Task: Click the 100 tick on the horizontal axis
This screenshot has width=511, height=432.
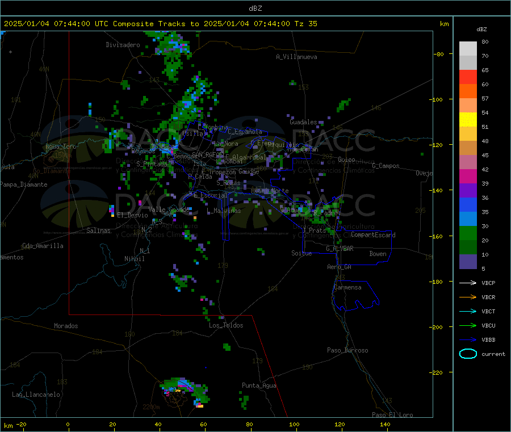Action: 294,425
